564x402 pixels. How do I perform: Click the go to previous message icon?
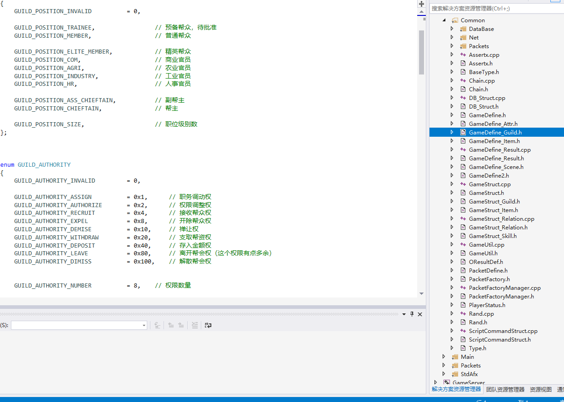171,325
